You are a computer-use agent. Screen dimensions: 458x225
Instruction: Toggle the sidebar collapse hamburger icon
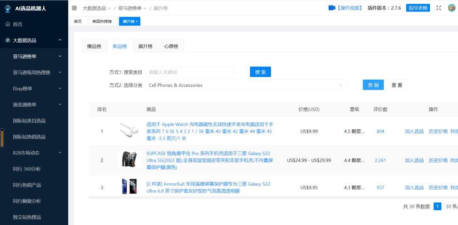point(74,8)
